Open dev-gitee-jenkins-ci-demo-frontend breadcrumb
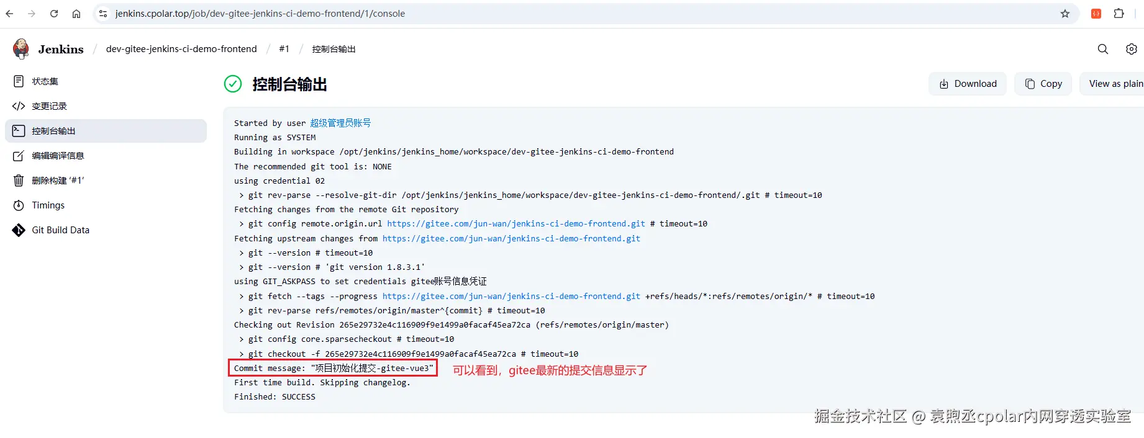This screenshot has width=1144, height=438. (x=181, y=49)
